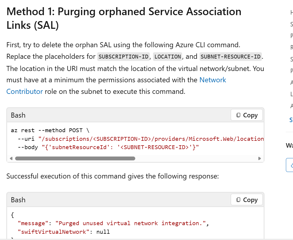
Task: Click the empty scrollbar track right of the thumb
Action: 196,159
